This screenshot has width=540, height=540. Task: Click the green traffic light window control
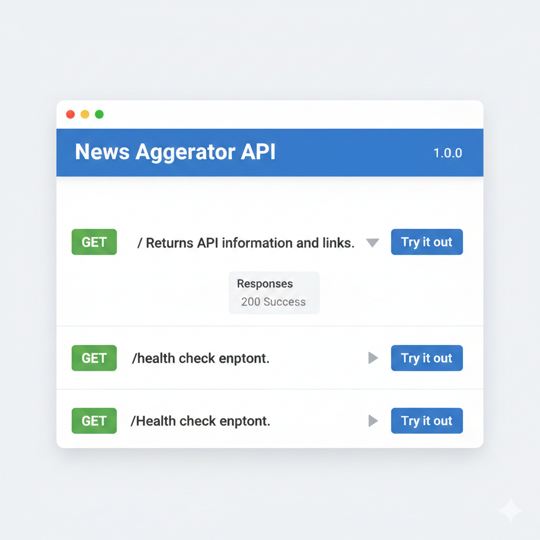pyautogui.click(x=100, y=114)
